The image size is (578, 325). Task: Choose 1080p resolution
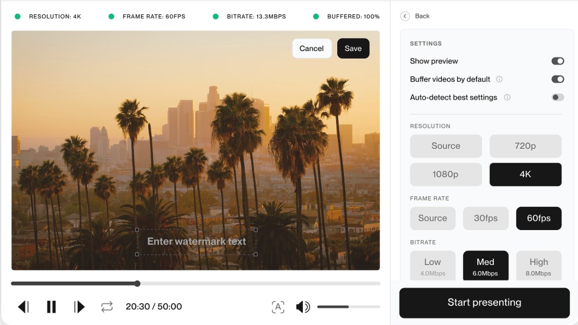(x=446, y=174)
